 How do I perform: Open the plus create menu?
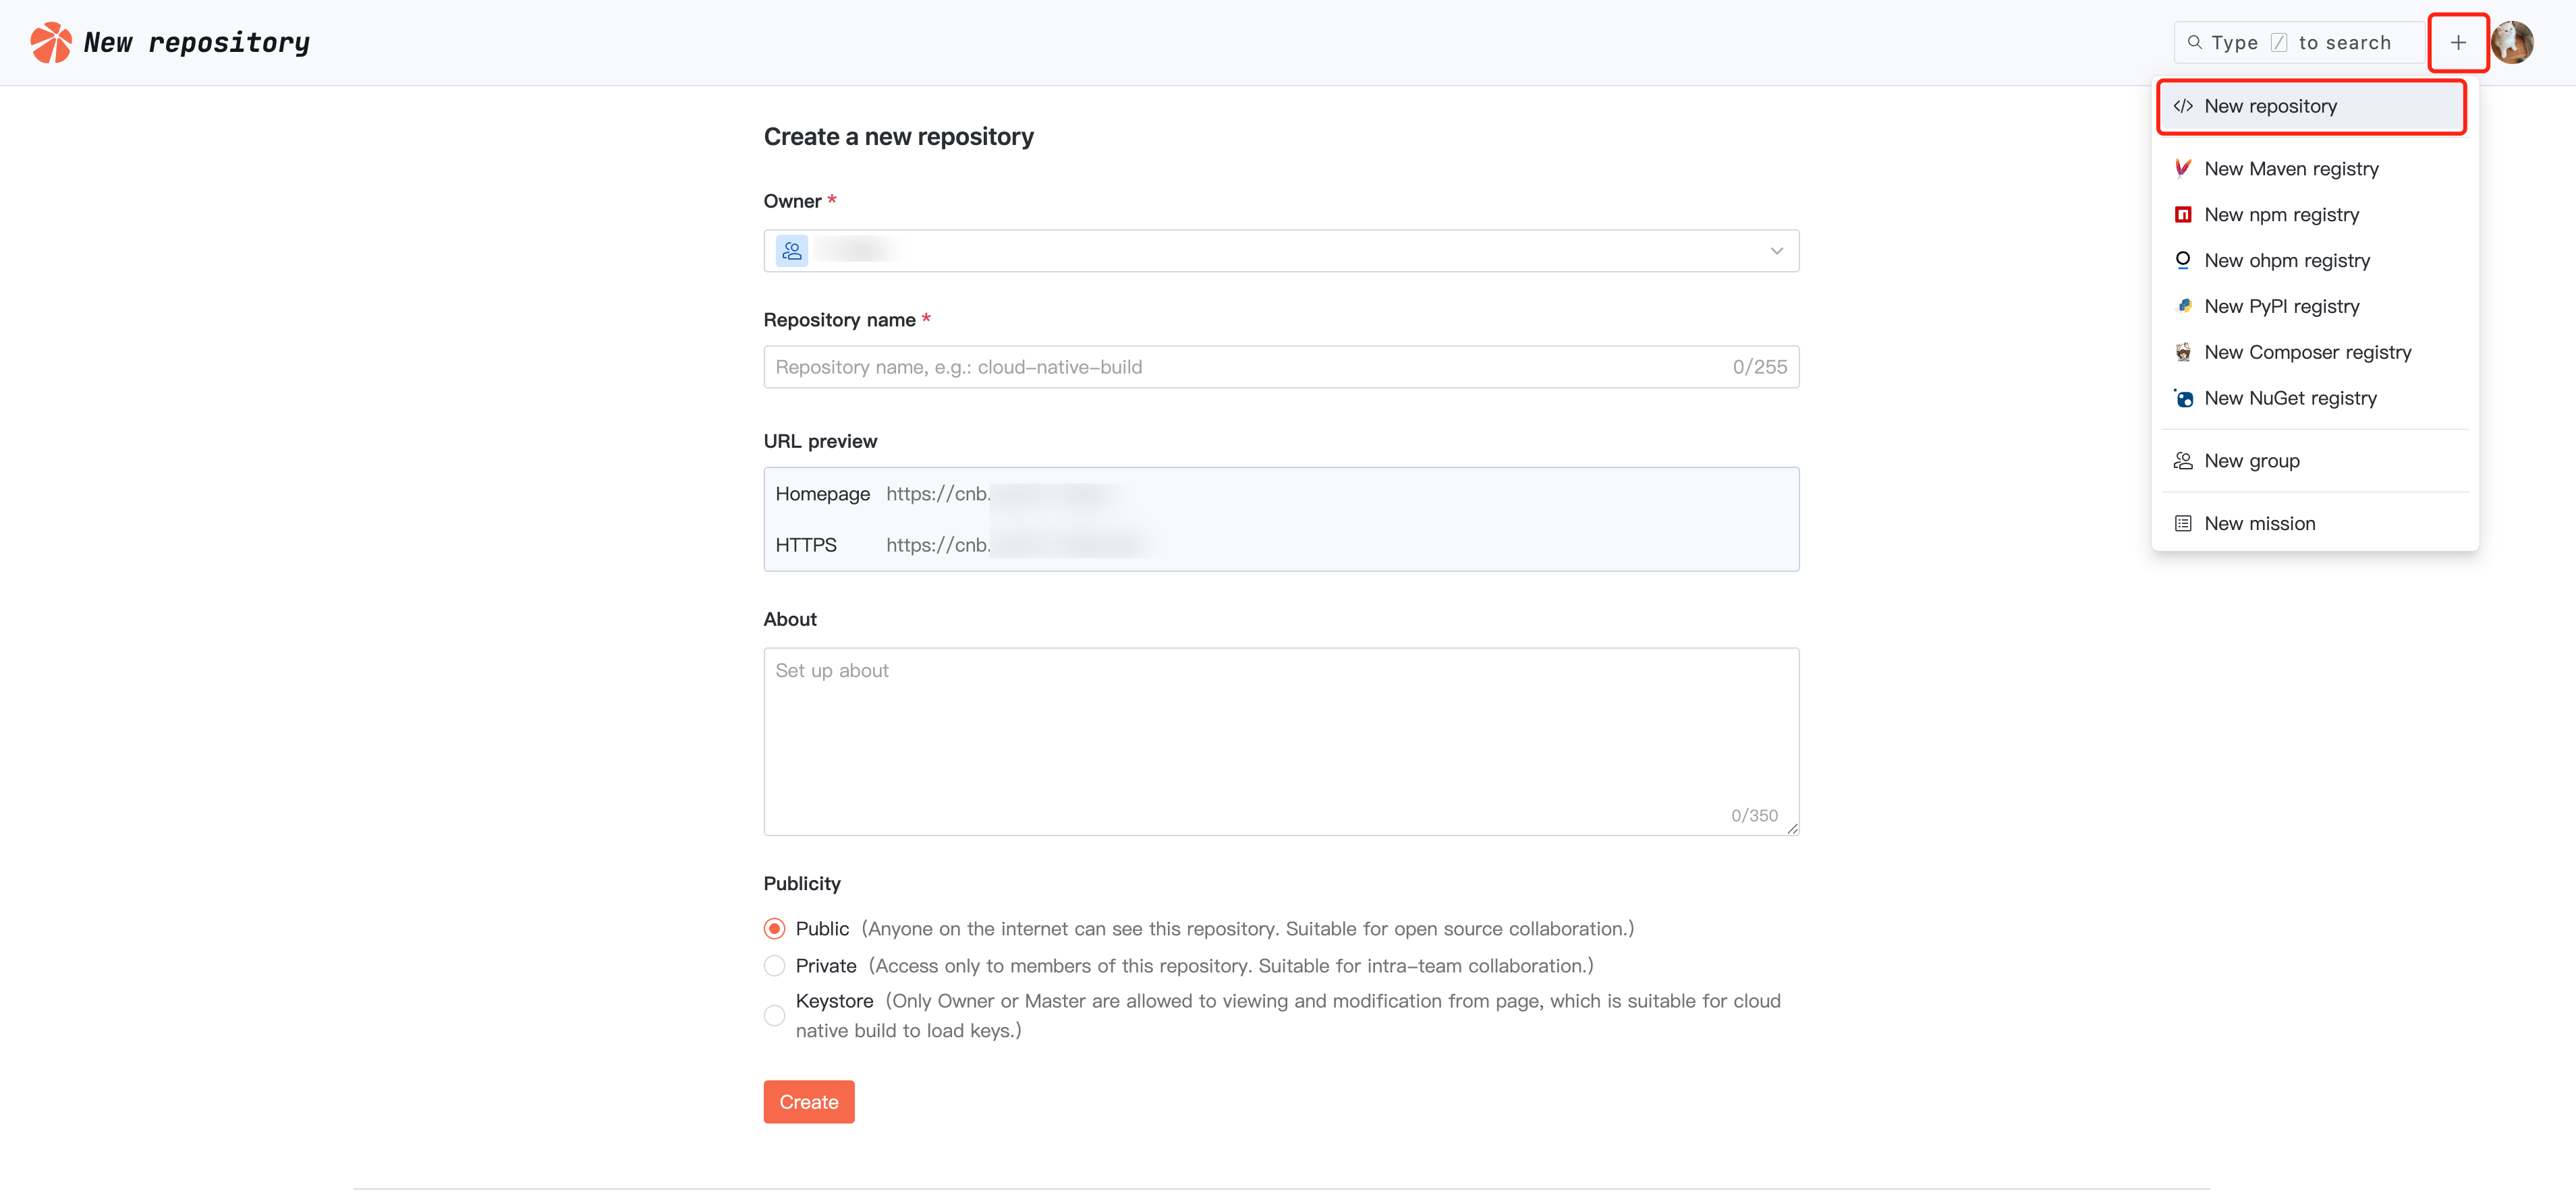point(2457,42)
